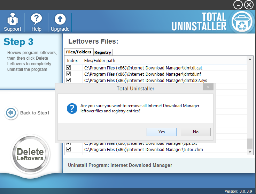This screenshot has width=256, height=194.
Task: Switch to the Registry tab
Action: tap(103, 52)
